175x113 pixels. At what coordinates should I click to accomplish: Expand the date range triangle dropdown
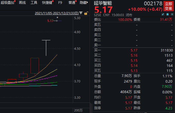(x=81, y=13)
